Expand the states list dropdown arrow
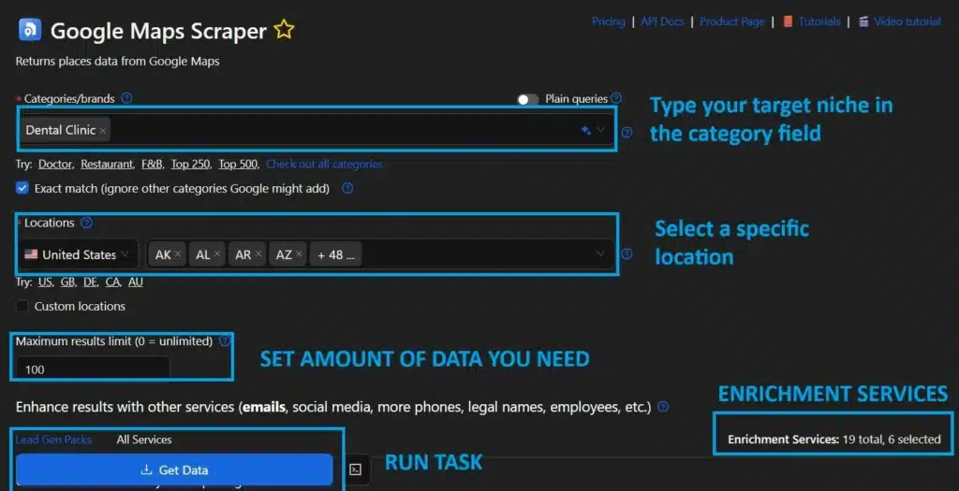 click(600, 254)
